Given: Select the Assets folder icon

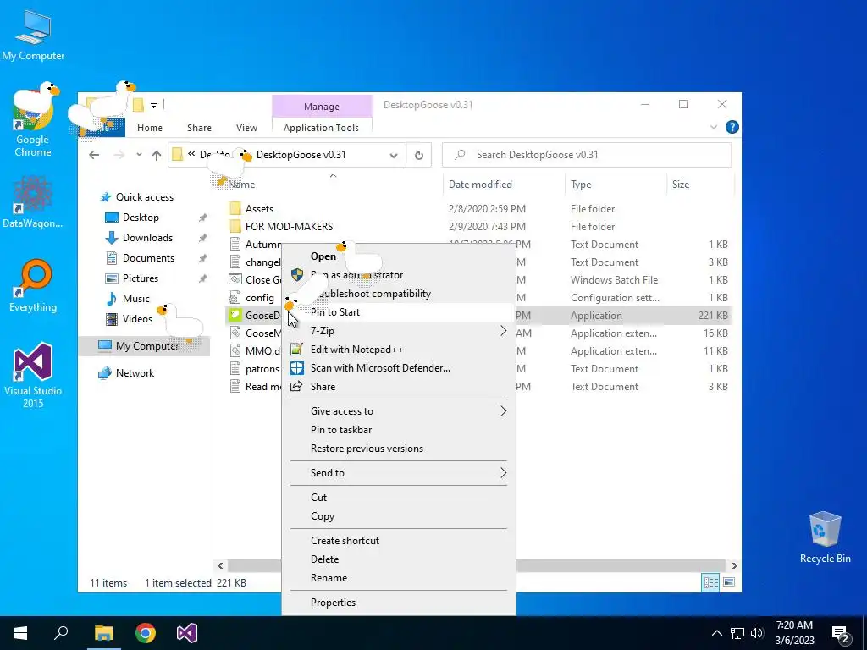Looking at the screenshot, I should pos(235,208).
